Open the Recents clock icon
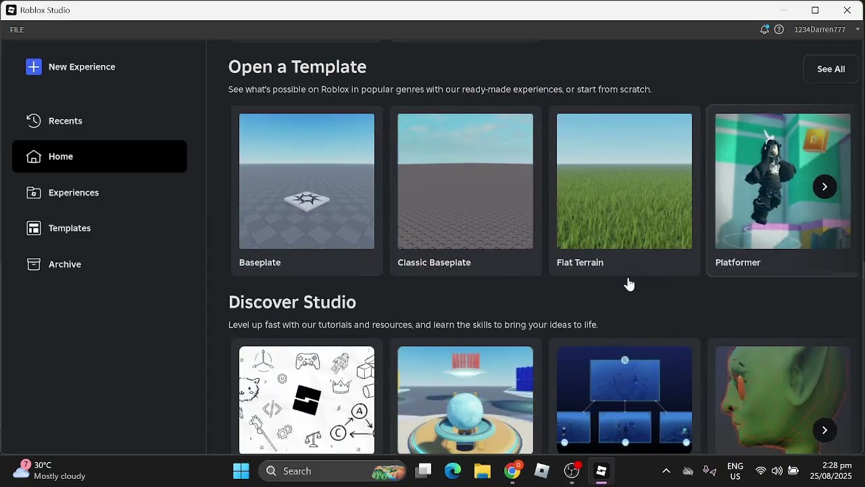Viewport: 865px width, 487px height. [34, 120]
